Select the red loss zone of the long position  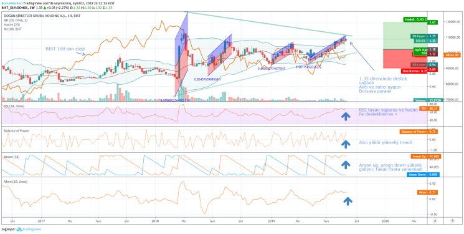click(x=405, y=59)
